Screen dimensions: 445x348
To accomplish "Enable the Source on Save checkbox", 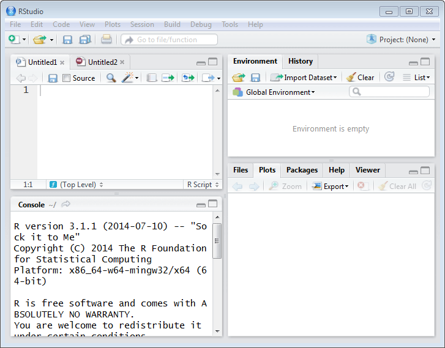I will (66, 78).
